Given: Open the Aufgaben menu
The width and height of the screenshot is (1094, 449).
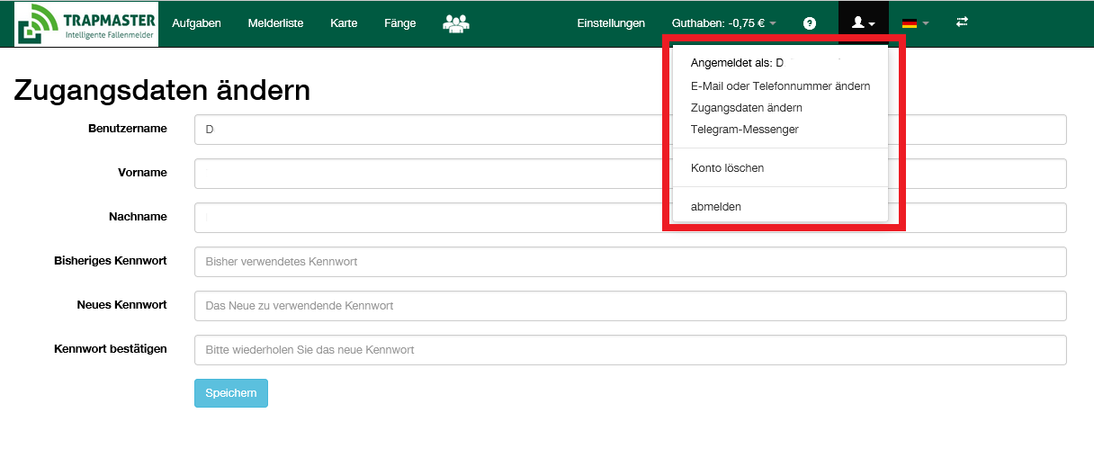Looking at the screenshot, I should pyautogui.click(x=196, y=23).
